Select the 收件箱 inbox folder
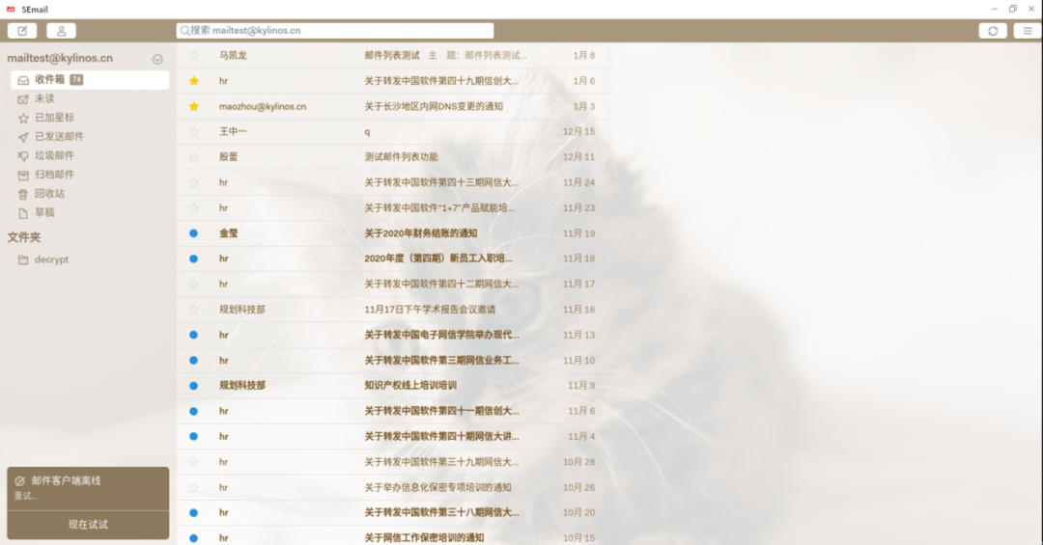The image size is (1043, 545). tap(49, 80)
